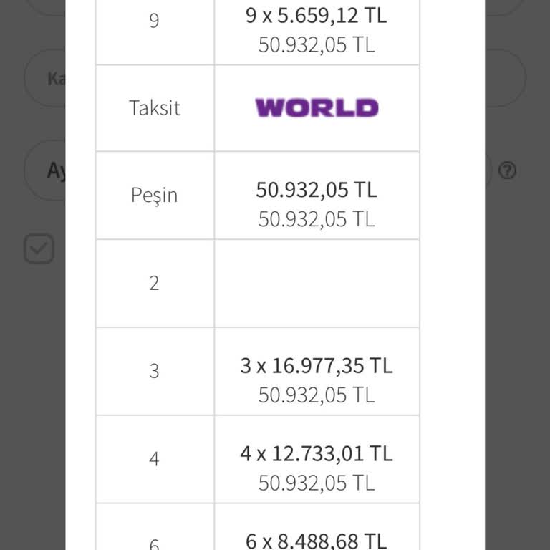Select the '4' installment row label
Image resolution: width=550 pixels, height=550 pixels.
tap(155, 459)
